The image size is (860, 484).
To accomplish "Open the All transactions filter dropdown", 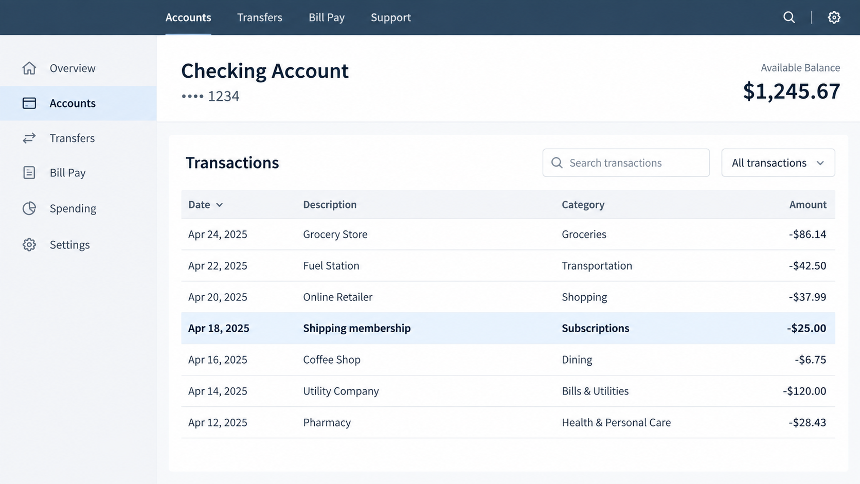I will pos(778,163).
